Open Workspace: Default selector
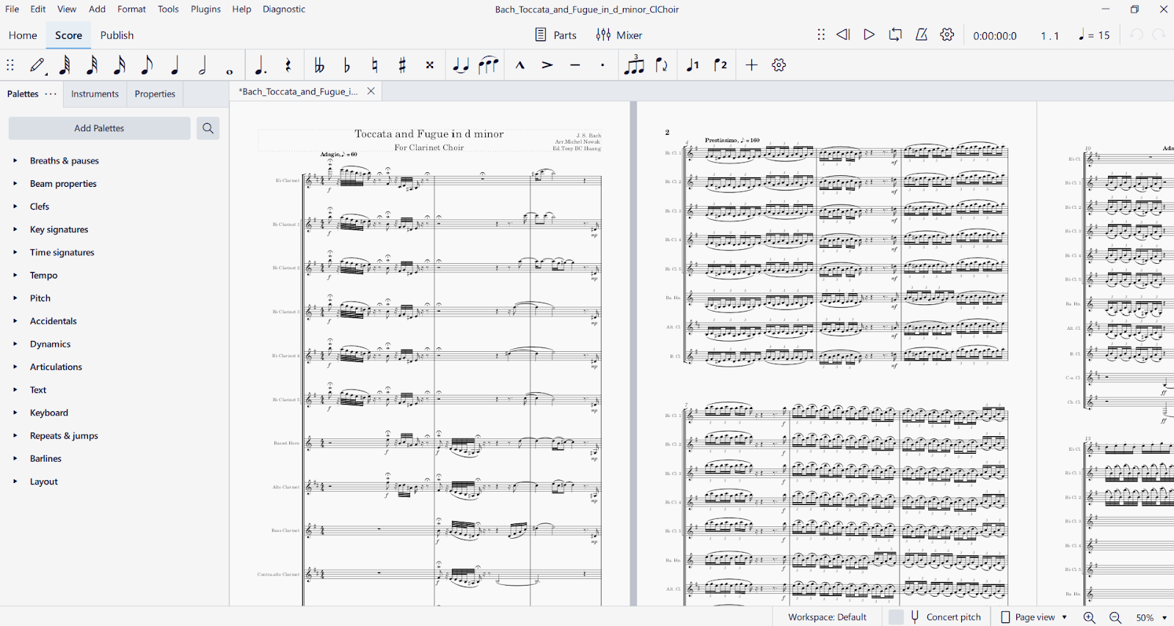The image size is (1174, 626). point(827,617)
